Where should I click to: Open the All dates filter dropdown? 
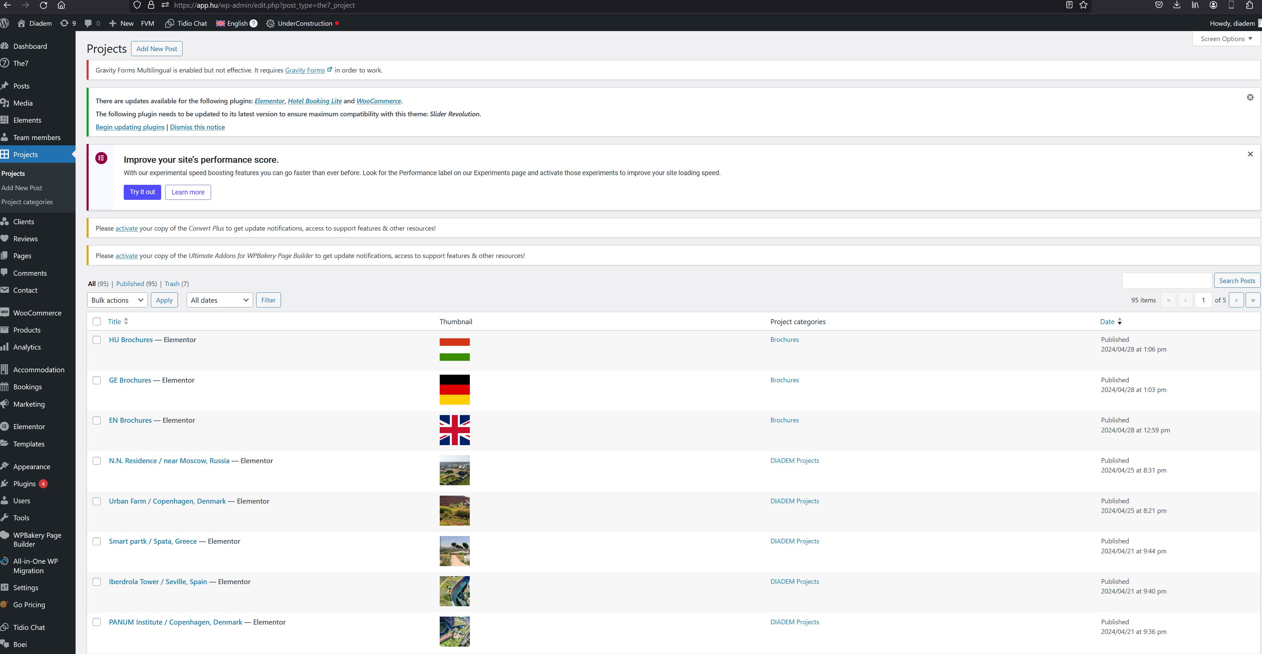[x=219, y=300]
